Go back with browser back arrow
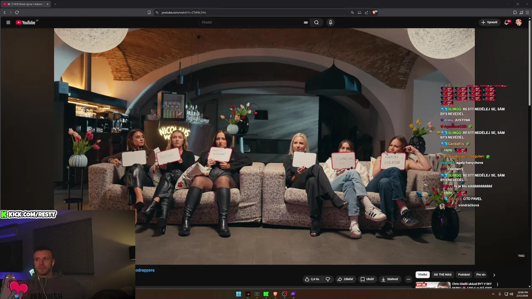The width and height of the screenshot is (532, 299). 5,12
